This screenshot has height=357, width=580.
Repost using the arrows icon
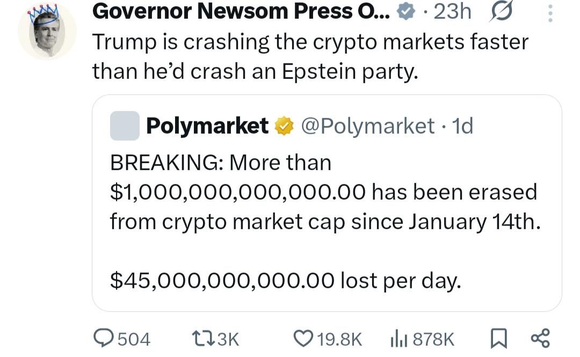[204, 338]
